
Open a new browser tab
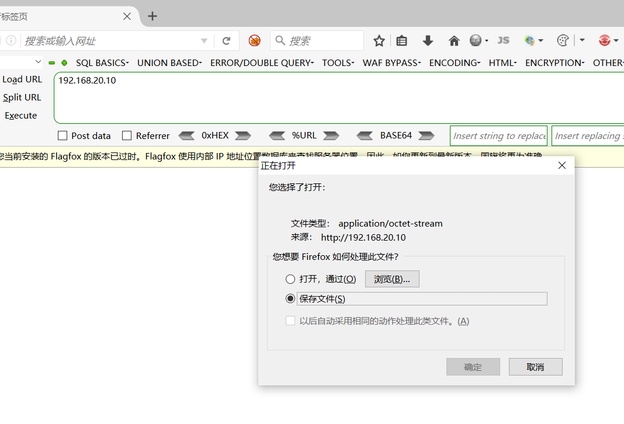point(152,16)
